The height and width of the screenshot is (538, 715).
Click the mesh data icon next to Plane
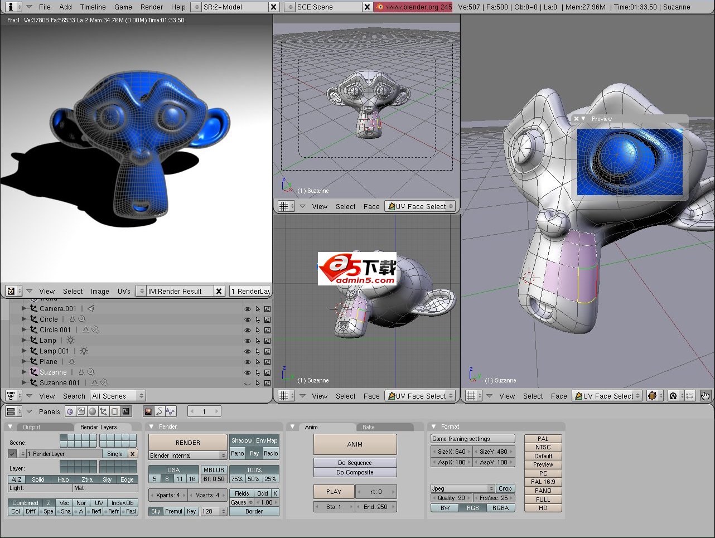(x=72, y=361)
